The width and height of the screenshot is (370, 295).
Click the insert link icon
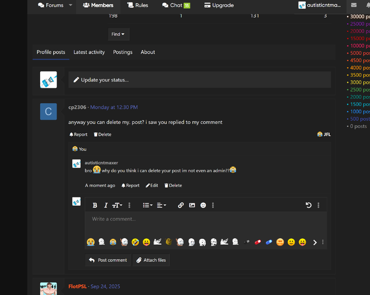click(x=181, y=205)
